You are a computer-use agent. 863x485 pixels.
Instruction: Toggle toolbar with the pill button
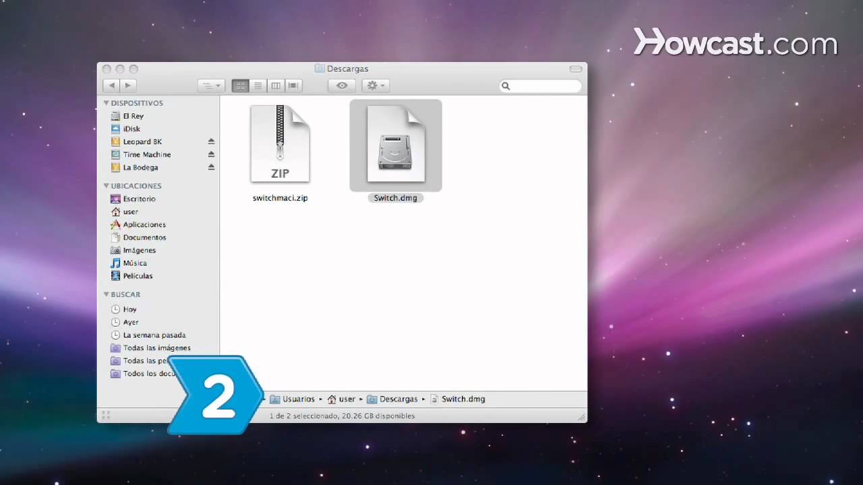pos(576,69)
